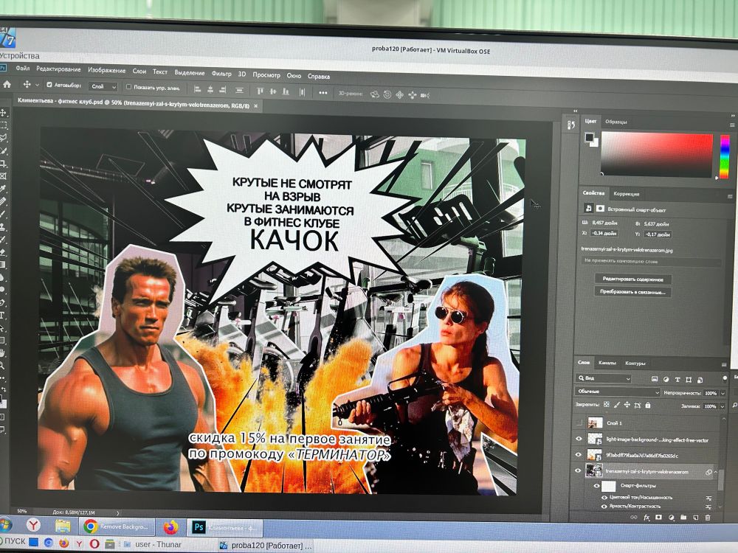This screenshot has width=738, height=553.
Task: Open the Изображение menu
Action: point(106,71)
